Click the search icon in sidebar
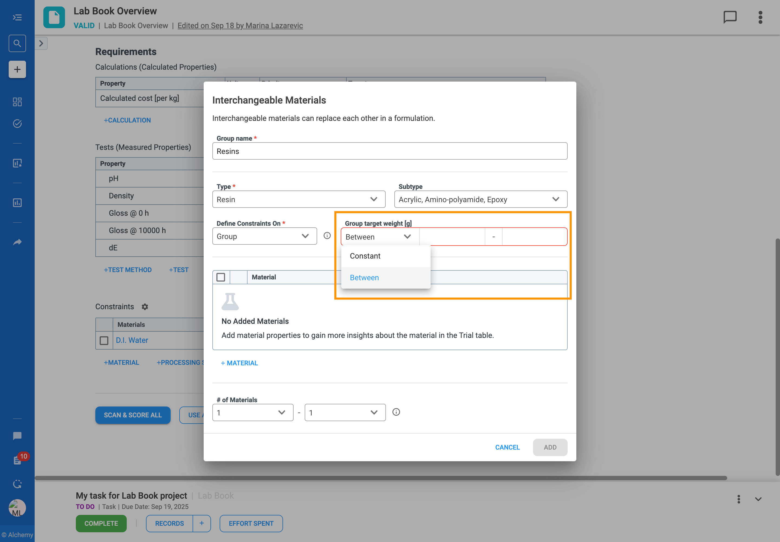Viewport: 780px width, 542px height. click(17, 43)
